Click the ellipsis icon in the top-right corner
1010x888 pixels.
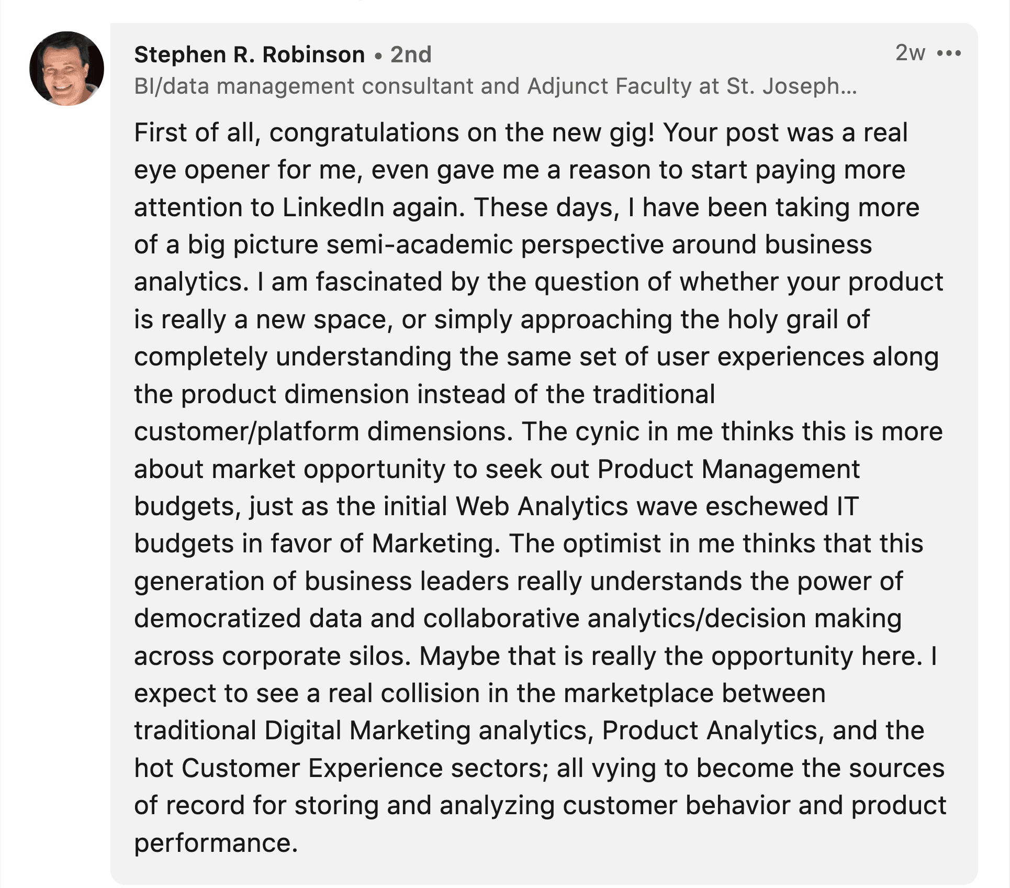[x=948, y=52]
